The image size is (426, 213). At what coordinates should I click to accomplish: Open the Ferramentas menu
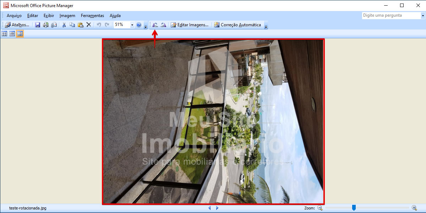coord(92,16)
